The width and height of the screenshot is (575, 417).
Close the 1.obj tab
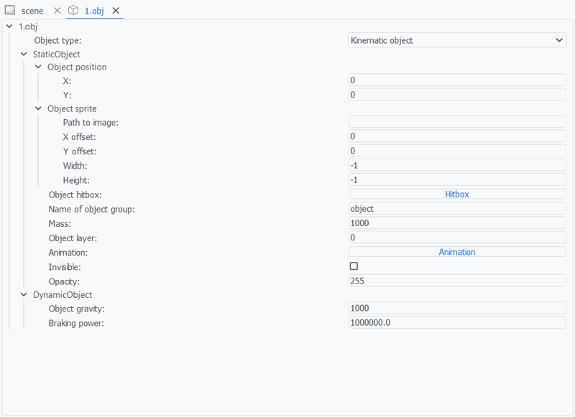tap(116, 11)
